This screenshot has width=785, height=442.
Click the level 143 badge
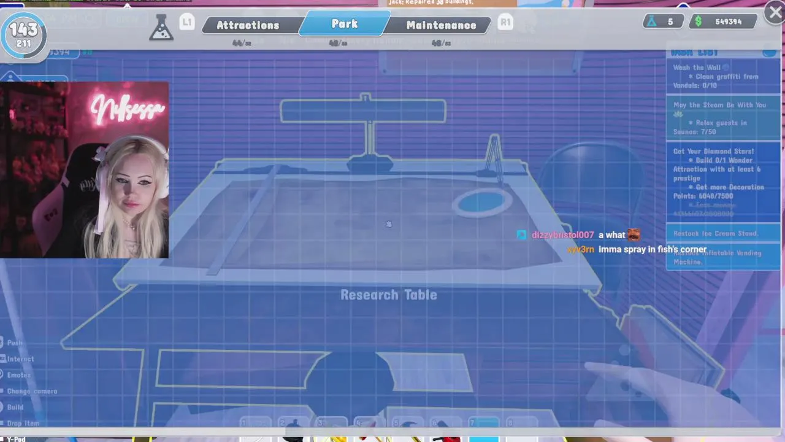[23, 34]
